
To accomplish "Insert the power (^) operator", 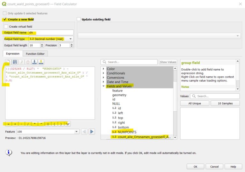I will [41, 124].
